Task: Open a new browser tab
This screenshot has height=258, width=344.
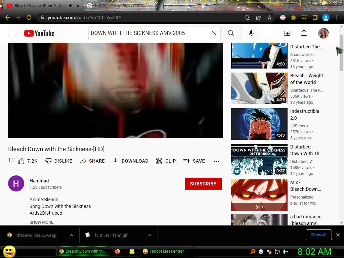Action: point(171,6)
